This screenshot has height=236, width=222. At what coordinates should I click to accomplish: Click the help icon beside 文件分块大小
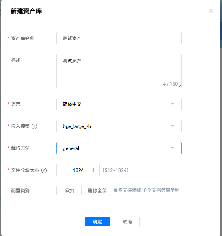pos(44,170)
